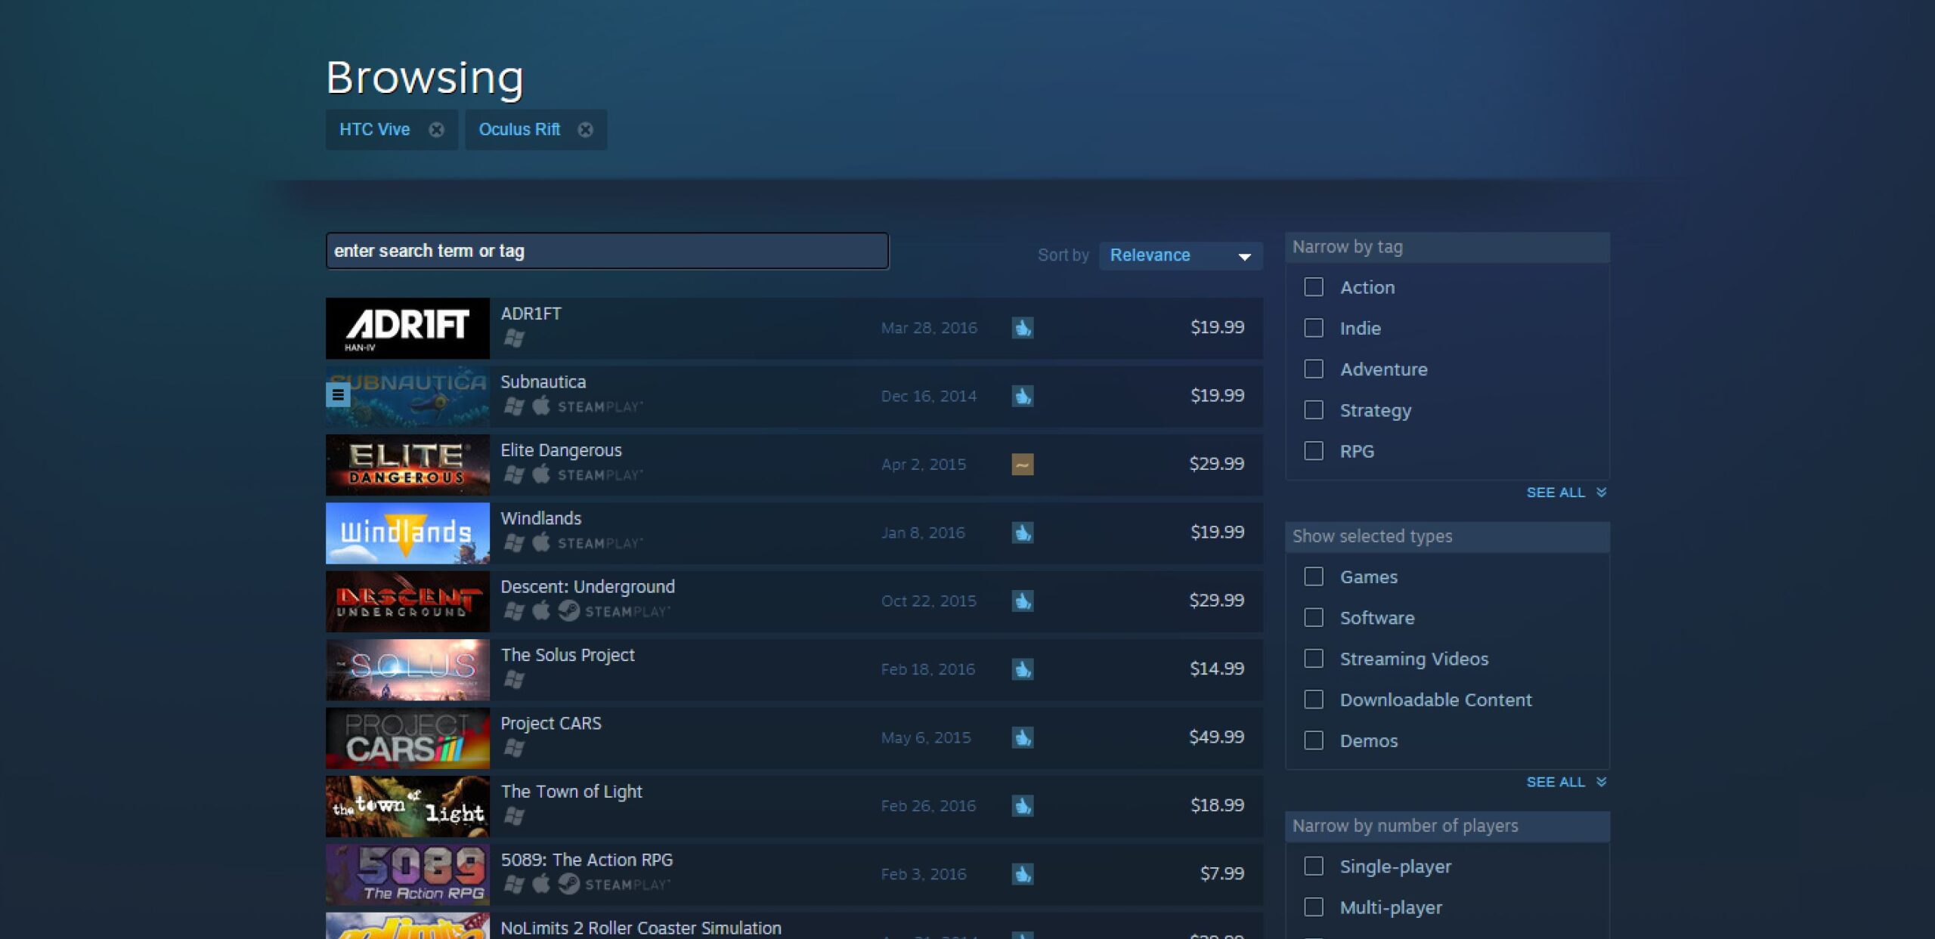
Task: Click the Descent: Underground review icon
Action: point(1022,601)
